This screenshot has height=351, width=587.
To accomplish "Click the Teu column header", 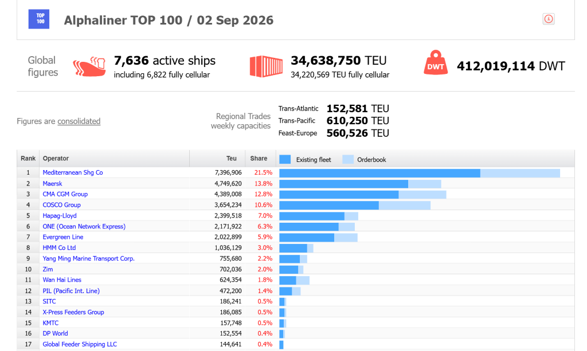I will [x=217, y=159].
